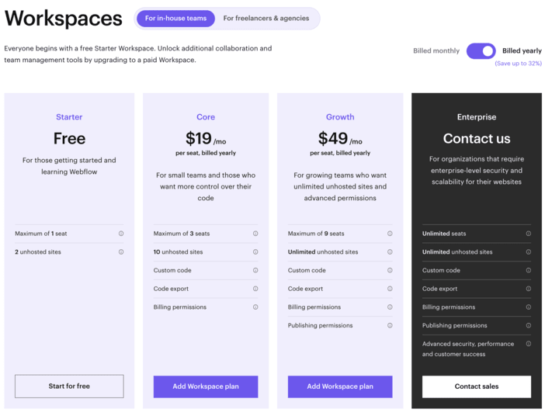
Task: Open Core plan 'Custom code' info icon
Action: [255, 270]
